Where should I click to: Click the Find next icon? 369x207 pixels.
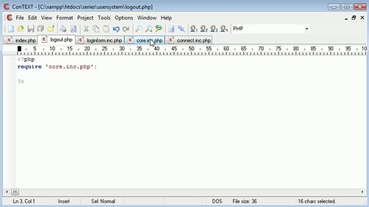tap(149, 29)
